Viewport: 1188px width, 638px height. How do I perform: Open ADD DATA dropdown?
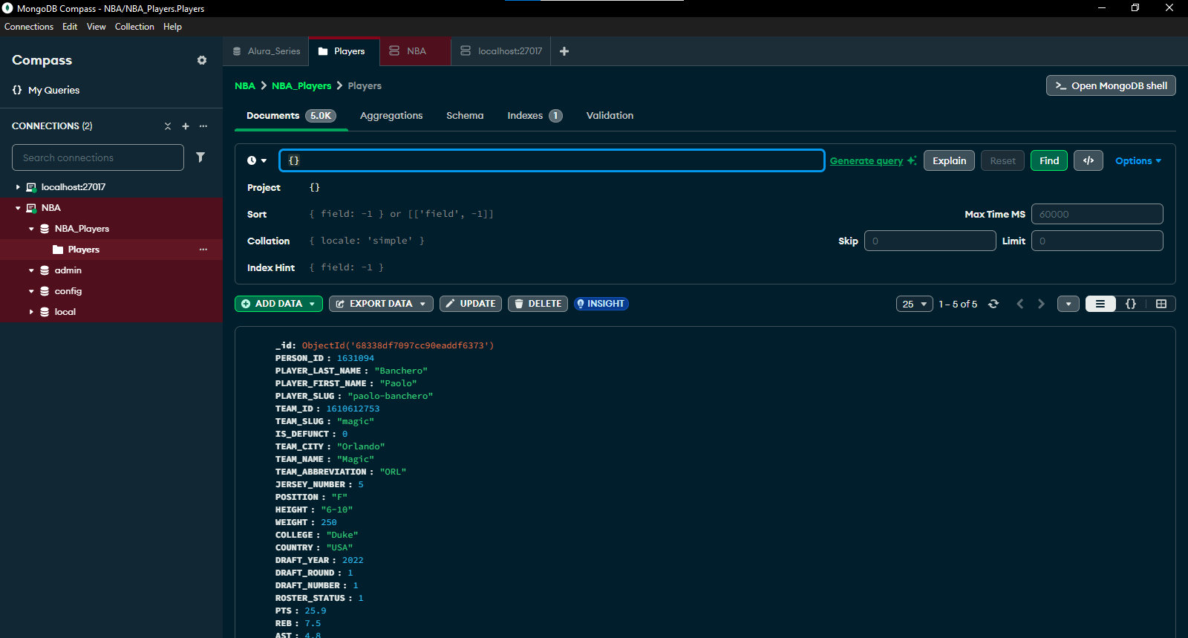point(278,304)
